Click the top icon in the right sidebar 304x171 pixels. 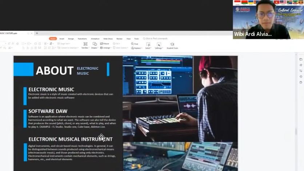(301, 59)
